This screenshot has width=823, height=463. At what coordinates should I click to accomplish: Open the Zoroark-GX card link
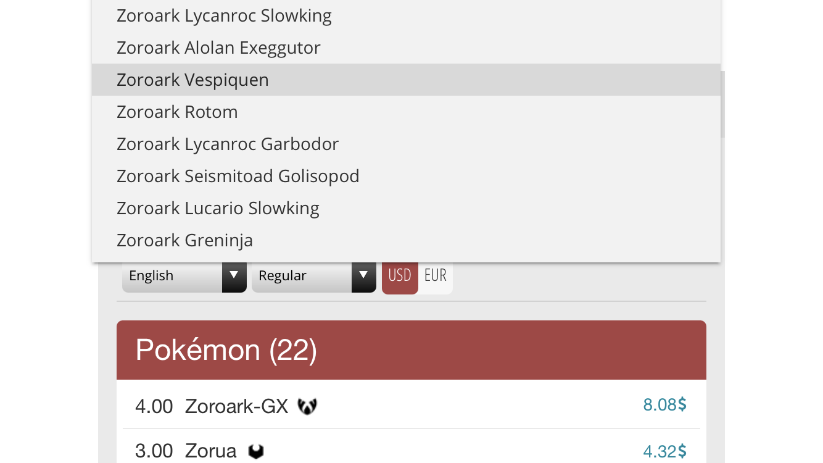point(237,406)
